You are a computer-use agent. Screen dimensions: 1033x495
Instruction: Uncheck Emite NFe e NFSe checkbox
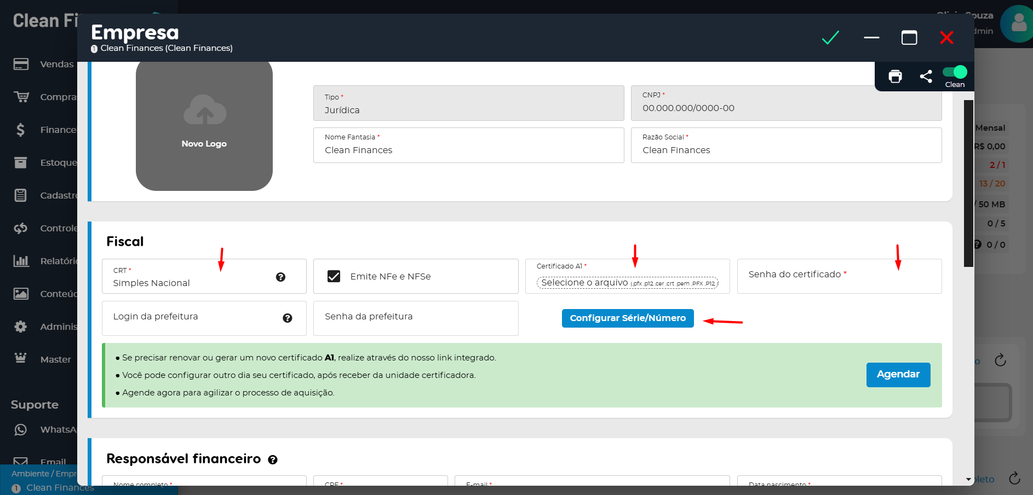point(334,276)
